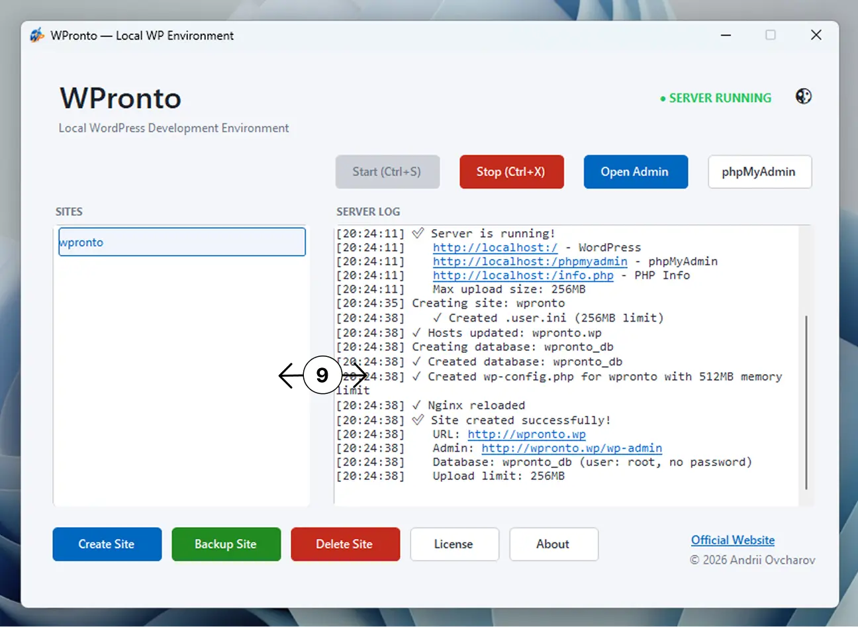
Task: Select the "Max upload size: 256MB" log entry
Action: click(461, 289)
